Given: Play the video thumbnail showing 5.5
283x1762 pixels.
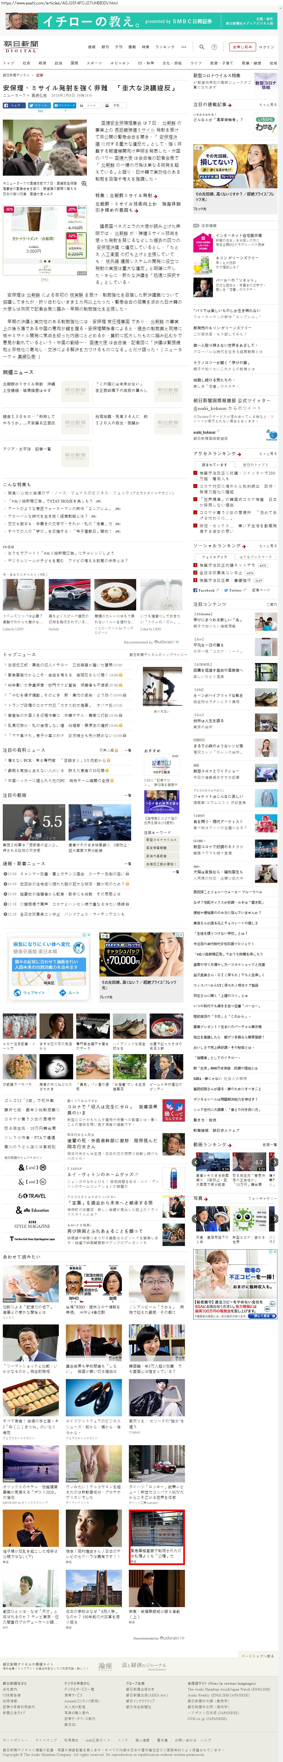Looking at the screenshot, I should tap(34, 823).
